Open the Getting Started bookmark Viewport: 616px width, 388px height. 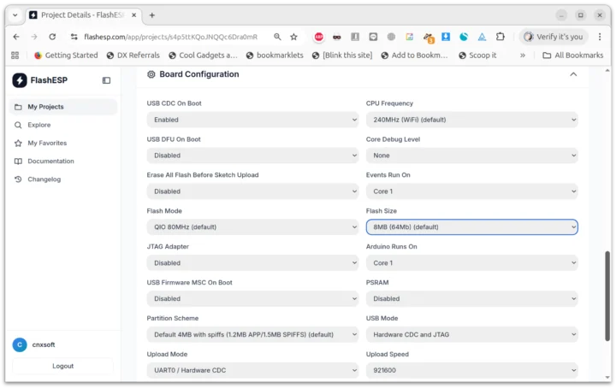pyautogui.click(x=64, y=56)
